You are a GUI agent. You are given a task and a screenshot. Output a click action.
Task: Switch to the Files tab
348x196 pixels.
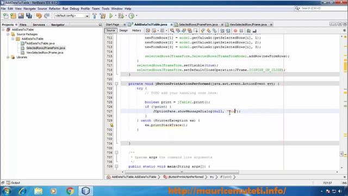pyautogui.click(x=23, y=24)
